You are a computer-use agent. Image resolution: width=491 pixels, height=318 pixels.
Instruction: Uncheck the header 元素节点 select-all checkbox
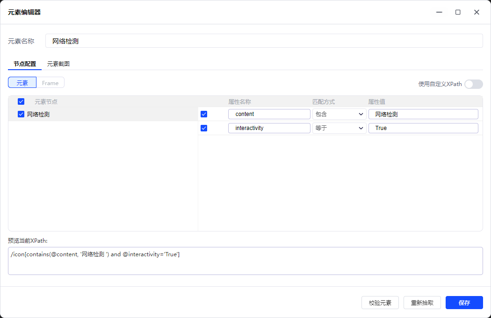(x=21, y=101)
